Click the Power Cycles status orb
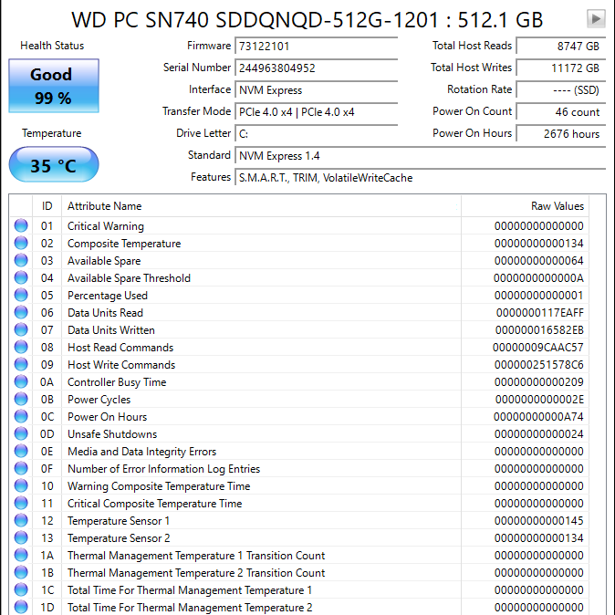The width and height of the screenshot is (615, 615). point(21,399)
